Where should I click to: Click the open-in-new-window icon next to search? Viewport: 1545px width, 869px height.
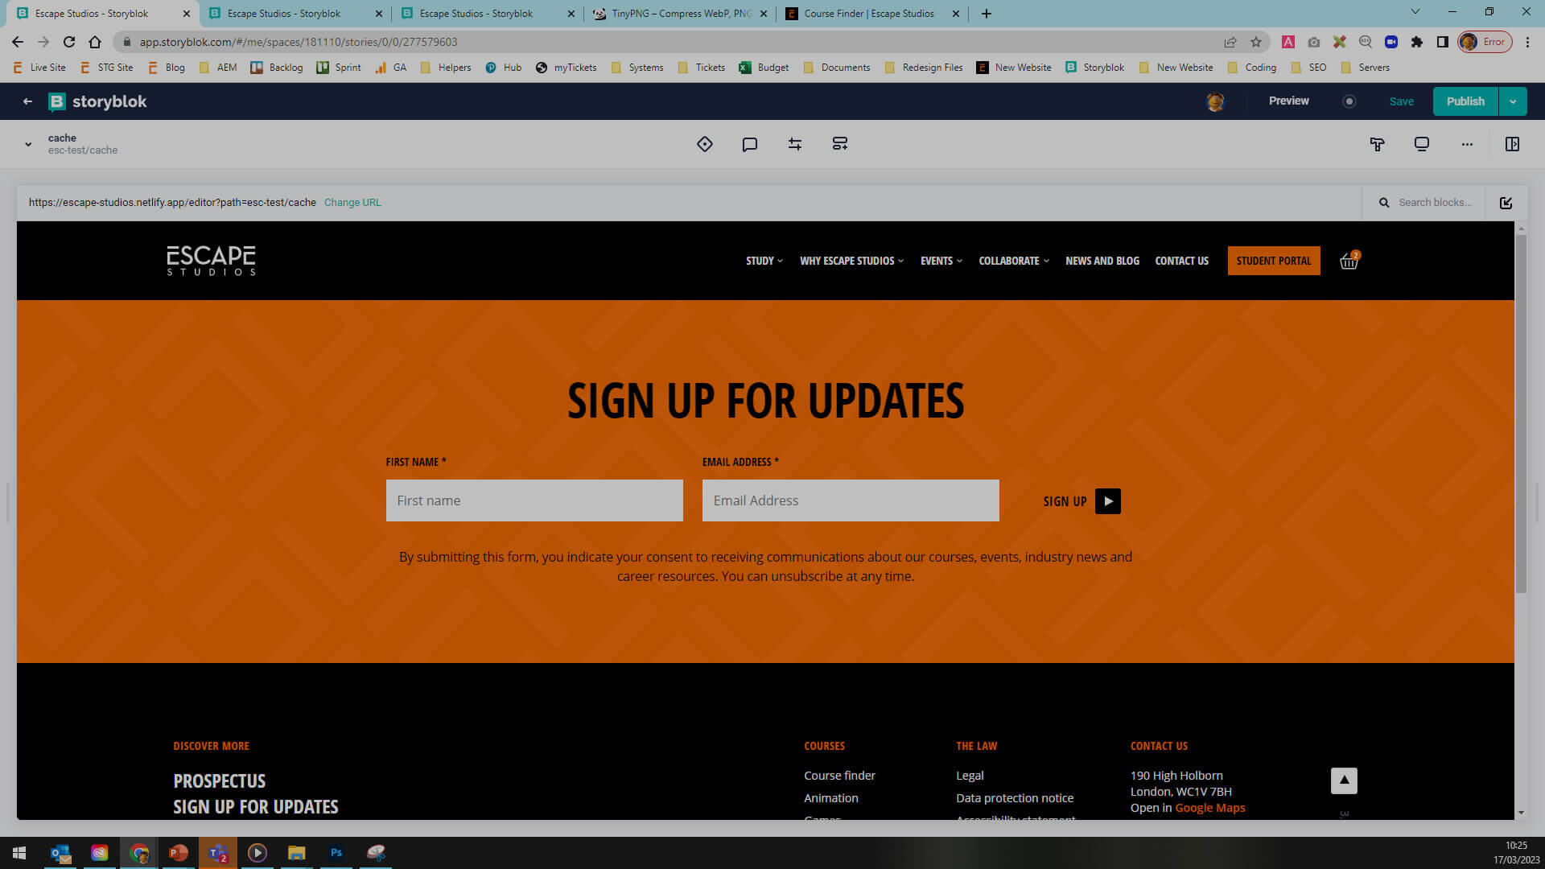[x=1506, y=203]
